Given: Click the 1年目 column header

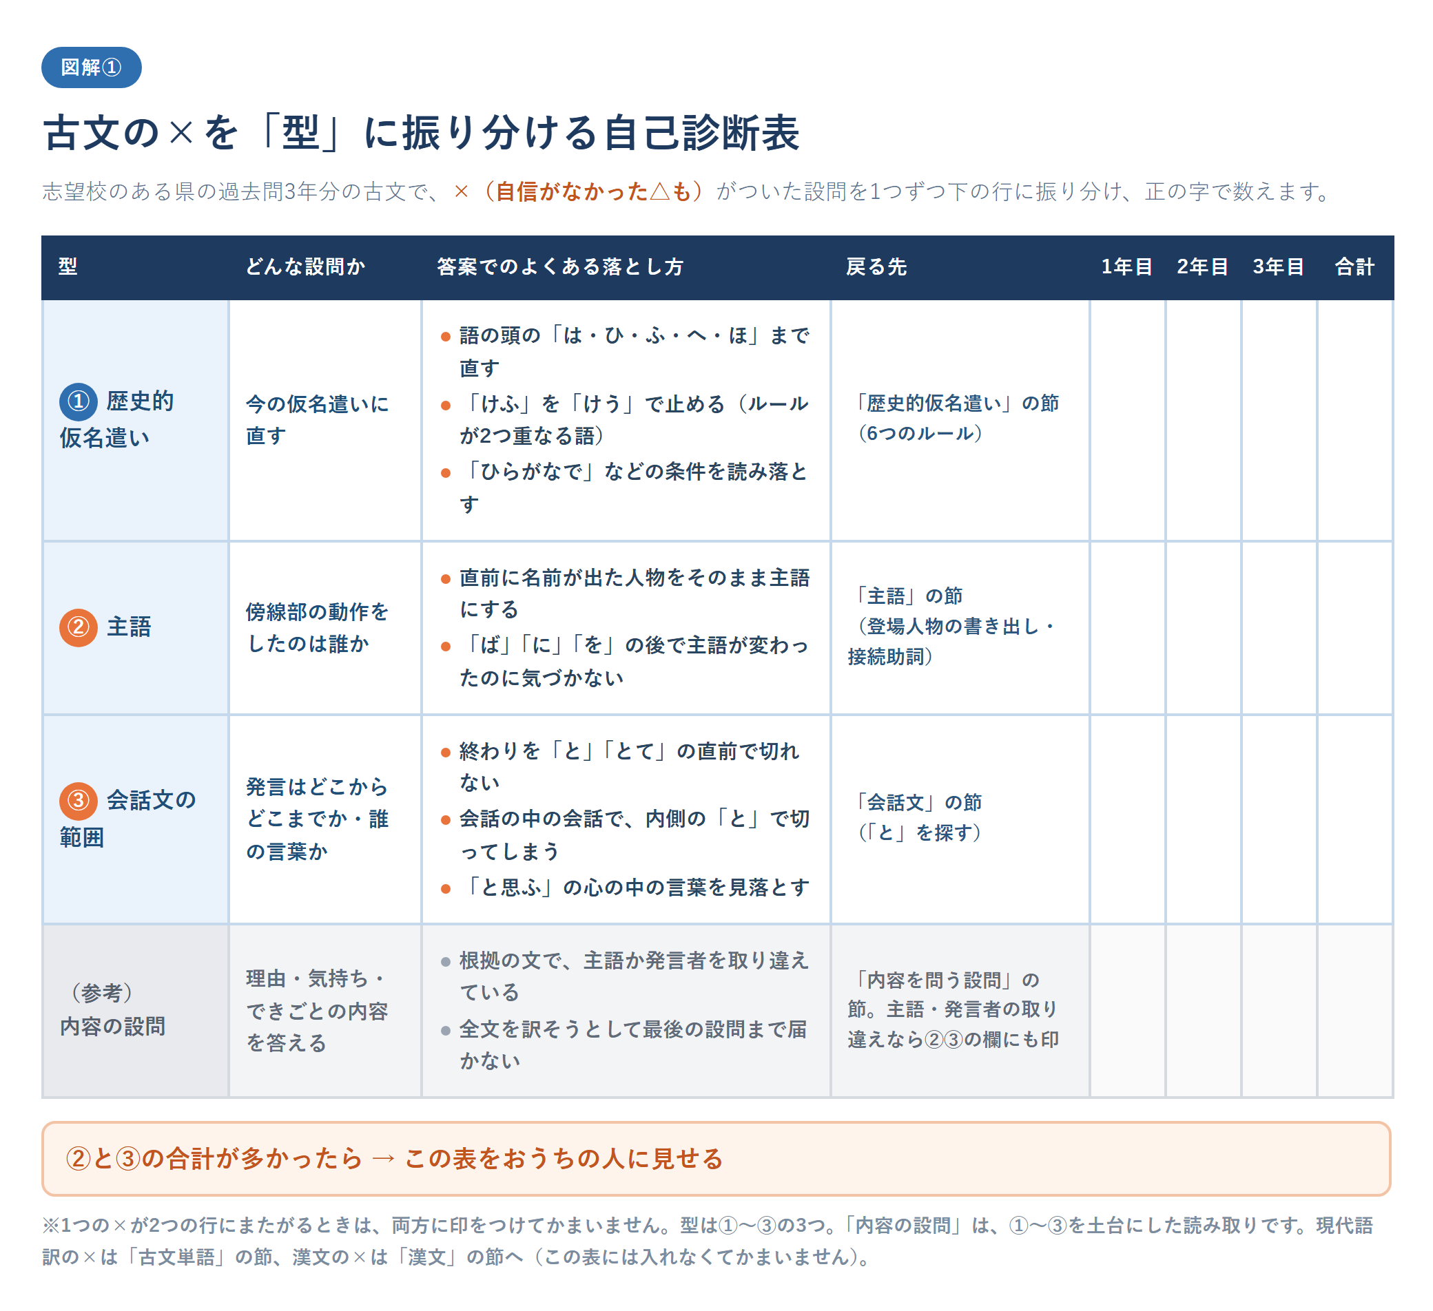Looking at the screenshot, I should pyautogui.click(x=1127, y=266).
